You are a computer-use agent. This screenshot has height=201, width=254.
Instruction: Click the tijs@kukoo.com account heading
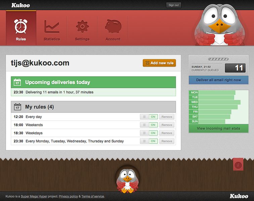pyautogui.click(x=40, y=63)
